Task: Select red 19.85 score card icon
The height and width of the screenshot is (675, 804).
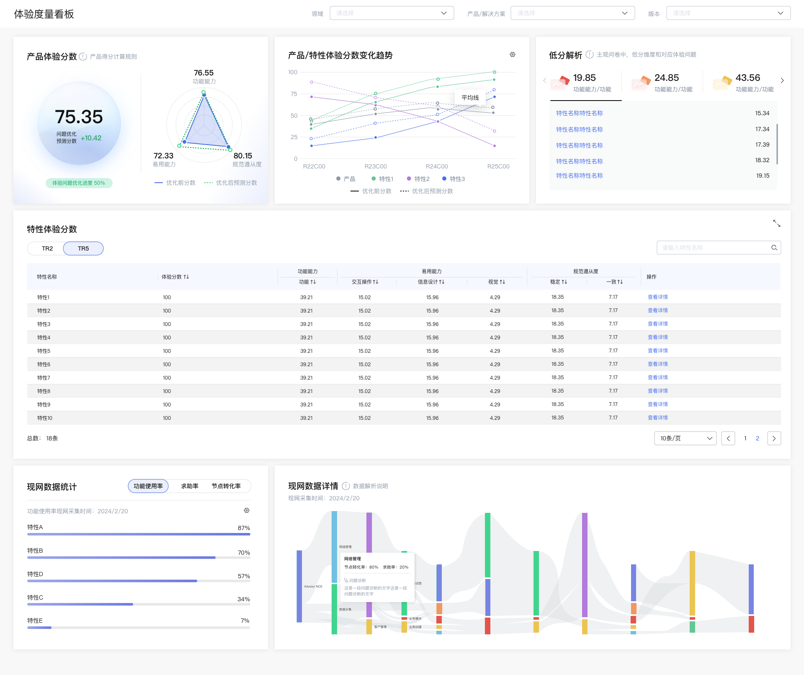Action: pos(560,82)
